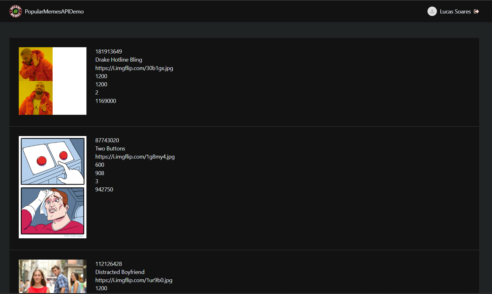
Task: Click the 1g8my4.jpg image URL
Action: tap(135, 157)
